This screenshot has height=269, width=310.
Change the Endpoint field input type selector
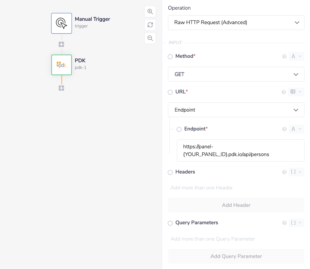(296, 129)
